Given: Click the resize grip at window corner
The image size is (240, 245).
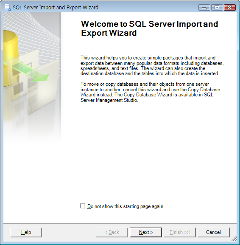Looking at the screenshot, I should coord(234,239).
